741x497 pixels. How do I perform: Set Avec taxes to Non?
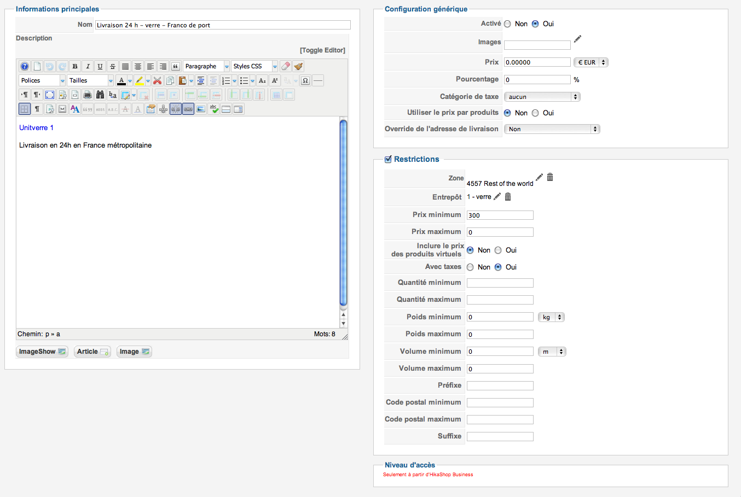click(470, 267)
